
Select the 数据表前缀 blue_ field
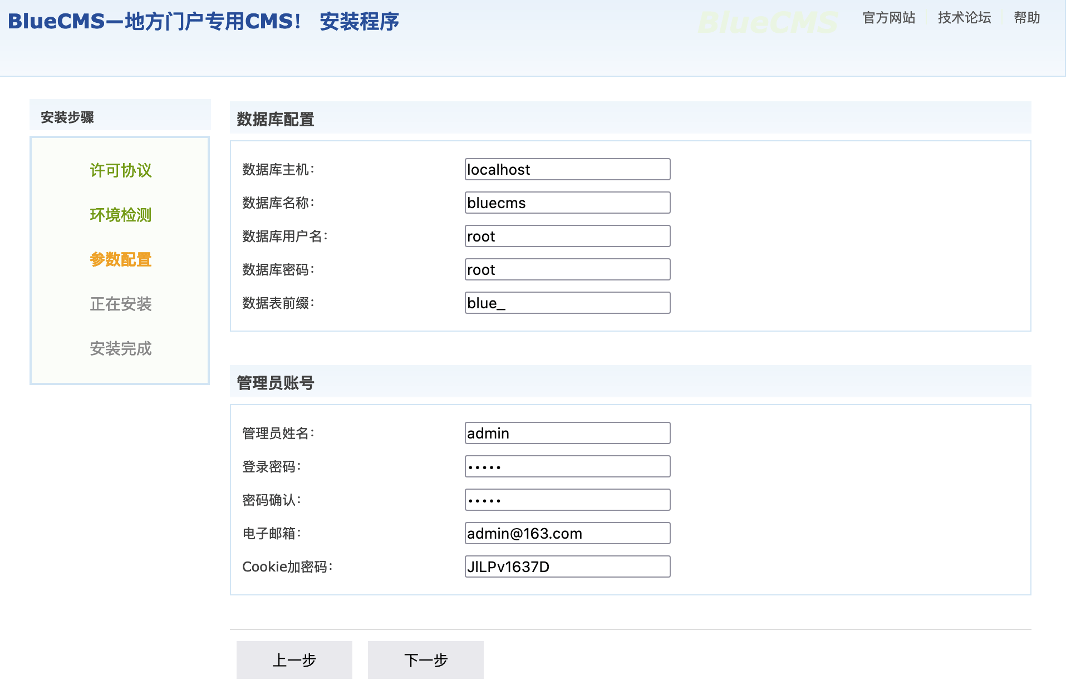tap(567, 303)
